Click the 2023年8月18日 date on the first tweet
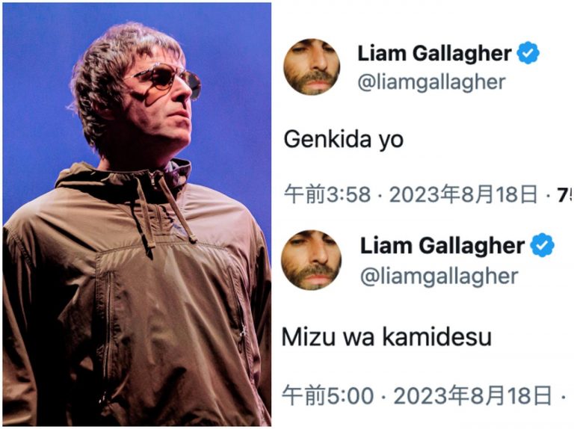574x429 pixels. click(463, 195)
